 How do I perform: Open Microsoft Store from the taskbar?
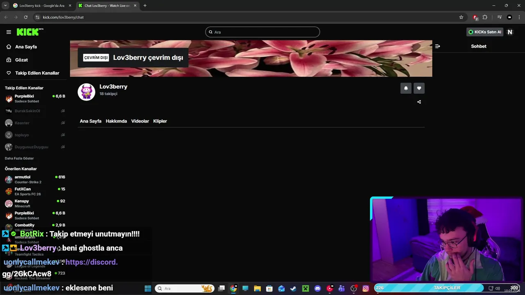pos(269,288)
